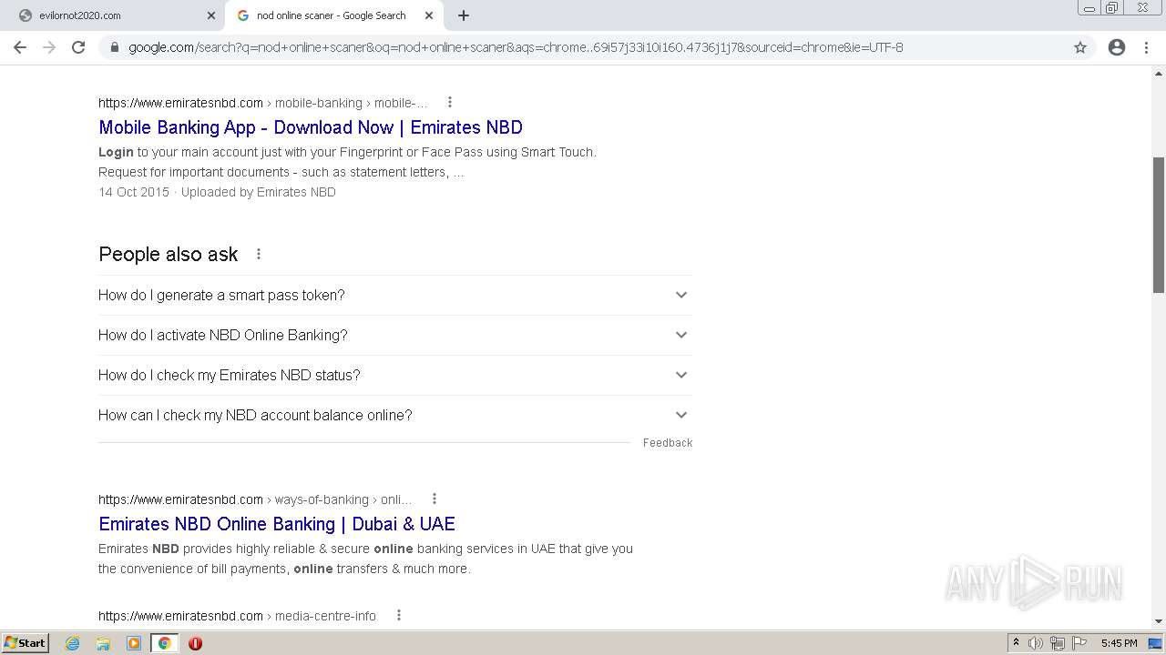The height and width of the screenshot is (655, 1166).
Task: Click the Show desktop button in taskbar
Action: pos(1155,643)
